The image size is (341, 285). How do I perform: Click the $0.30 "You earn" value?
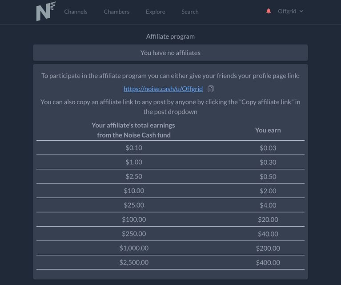click(268, 162)
